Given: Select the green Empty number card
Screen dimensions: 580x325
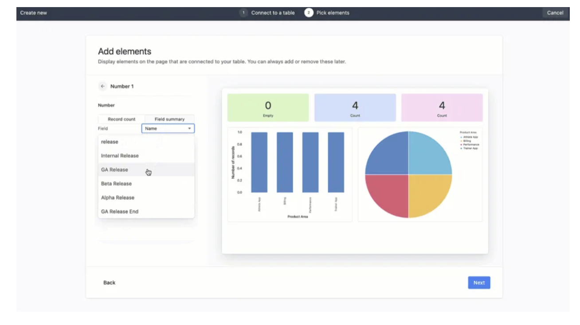Looking at the screenshot, I should click(268, 108).
